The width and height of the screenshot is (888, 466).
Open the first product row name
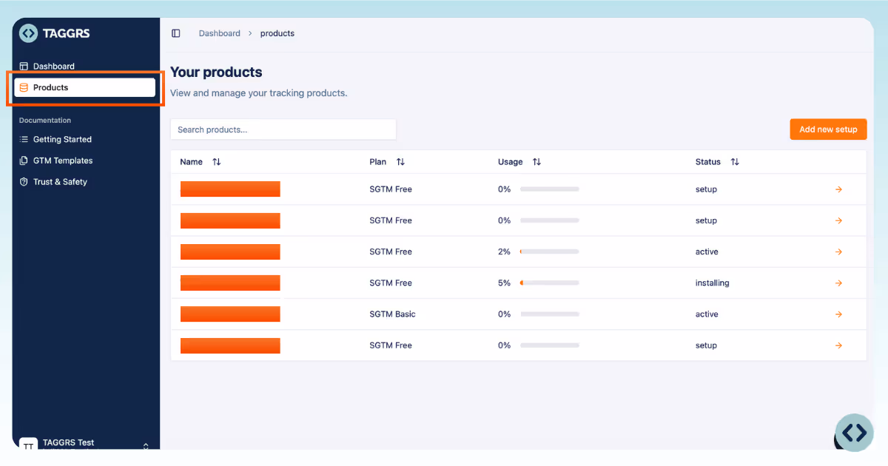pyautogui.click(x=230, y=189)
